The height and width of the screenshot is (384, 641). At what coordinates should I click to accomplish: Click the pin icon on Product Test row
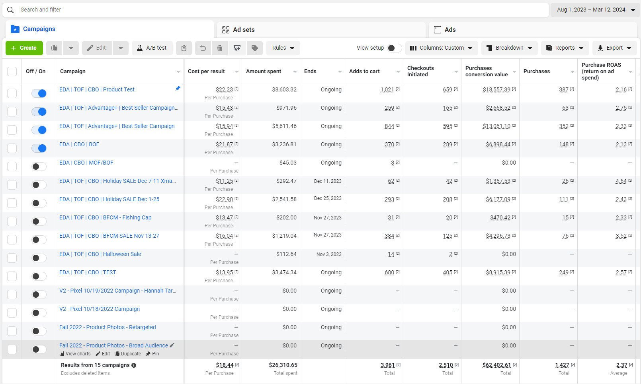[x=178, y=89]
